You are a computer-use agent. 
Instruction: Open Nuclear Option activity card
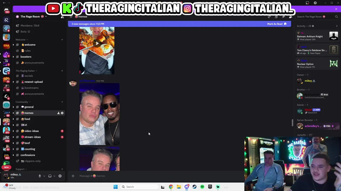point(318,64)
